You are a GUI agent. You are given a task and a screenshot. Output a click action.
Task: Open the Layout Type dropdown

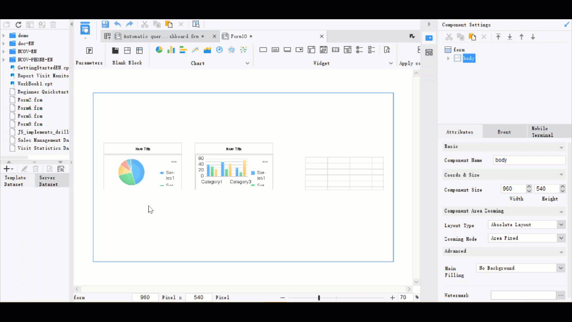561,225
